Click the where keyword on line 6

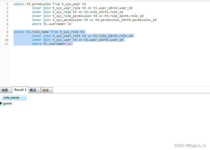(37, 24)
